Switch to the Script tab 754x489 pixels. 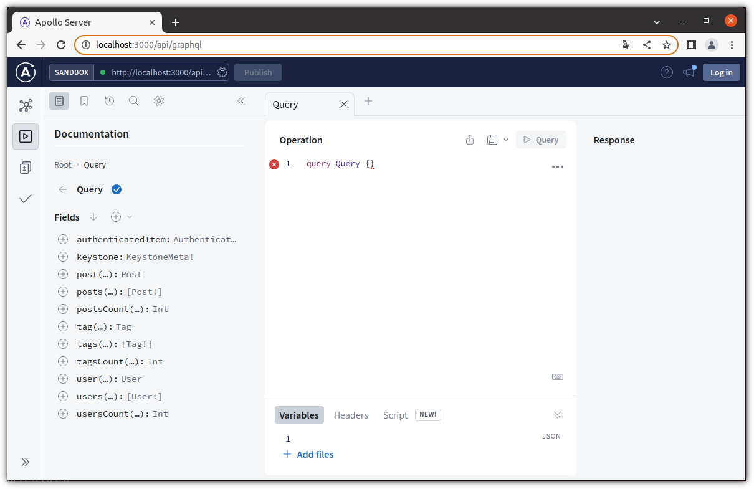point(395,415)
